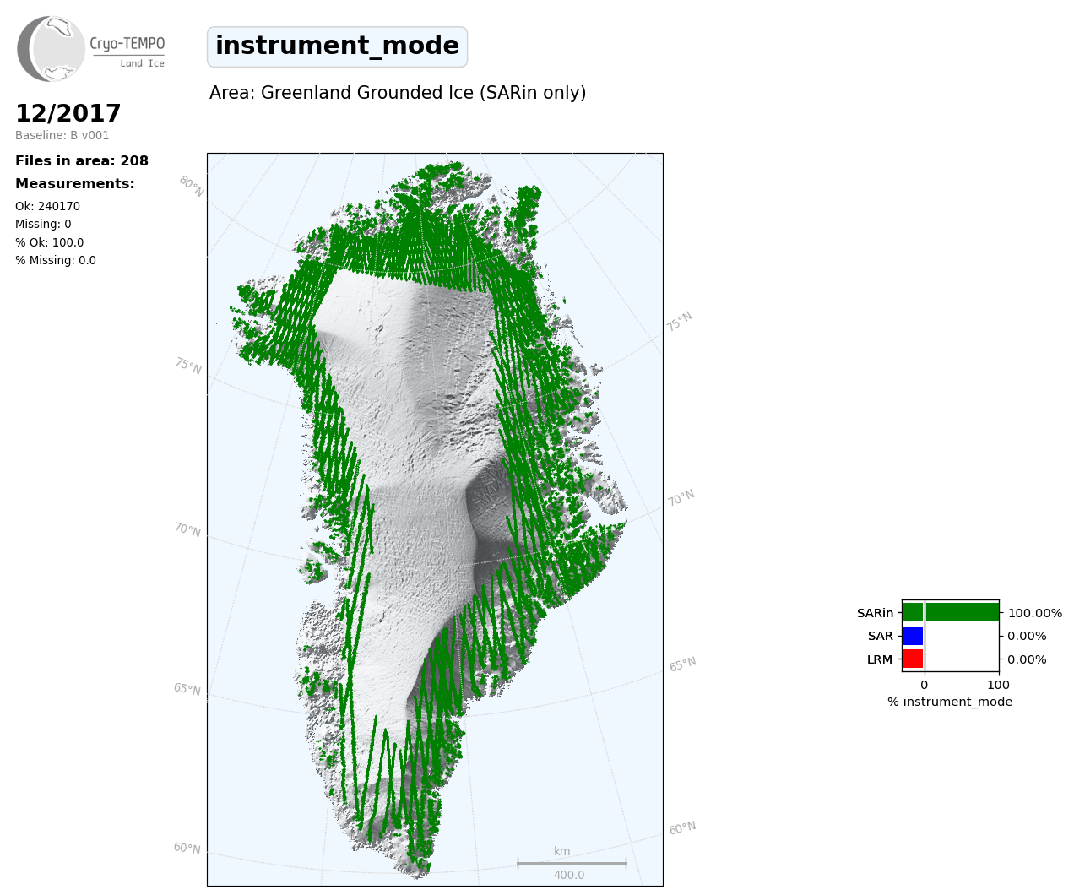Click the instrument_mode title box
The image size is (1074, 895).
coord(337,46)
